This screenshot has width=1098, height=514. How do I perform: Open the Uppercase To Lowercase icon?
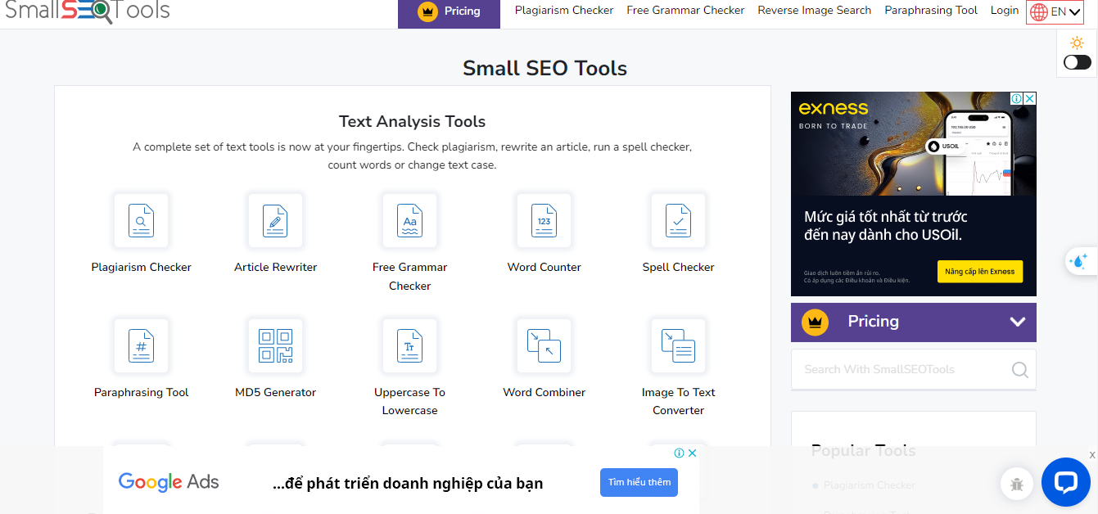pyautogui.click(x=409, y=345)
